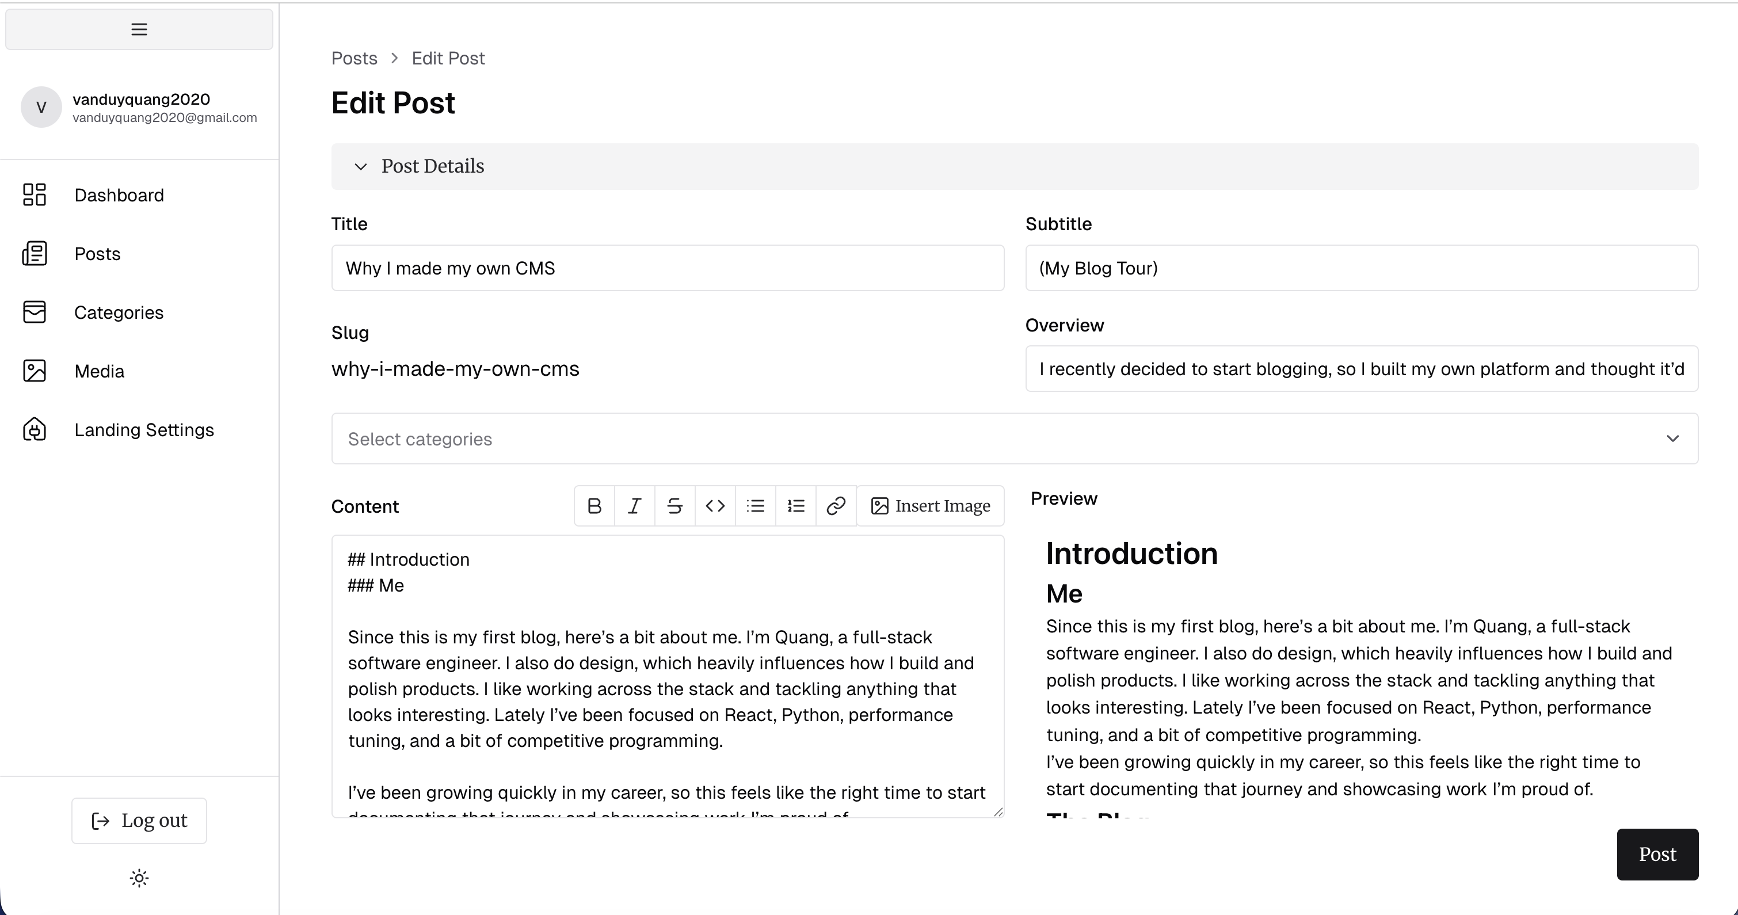The image size is (1738, 915).
Task: Collapse the sidebar with hamburger button
Action: point(139,29)
